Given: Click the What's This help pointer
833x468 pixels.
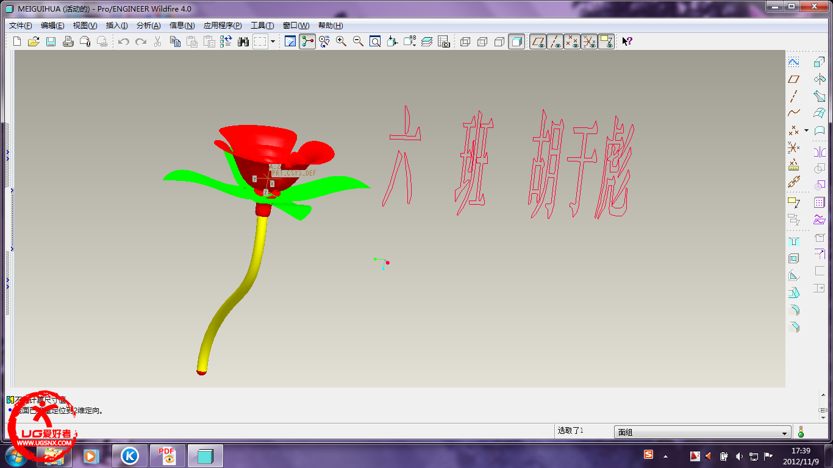Looking at the screenshot, I should (x=627, y=41).
